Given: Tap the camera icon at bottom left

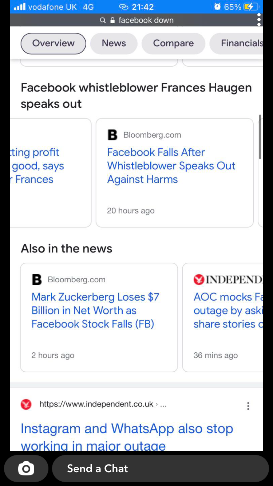Looking at the screenshot, I should 26,469.
